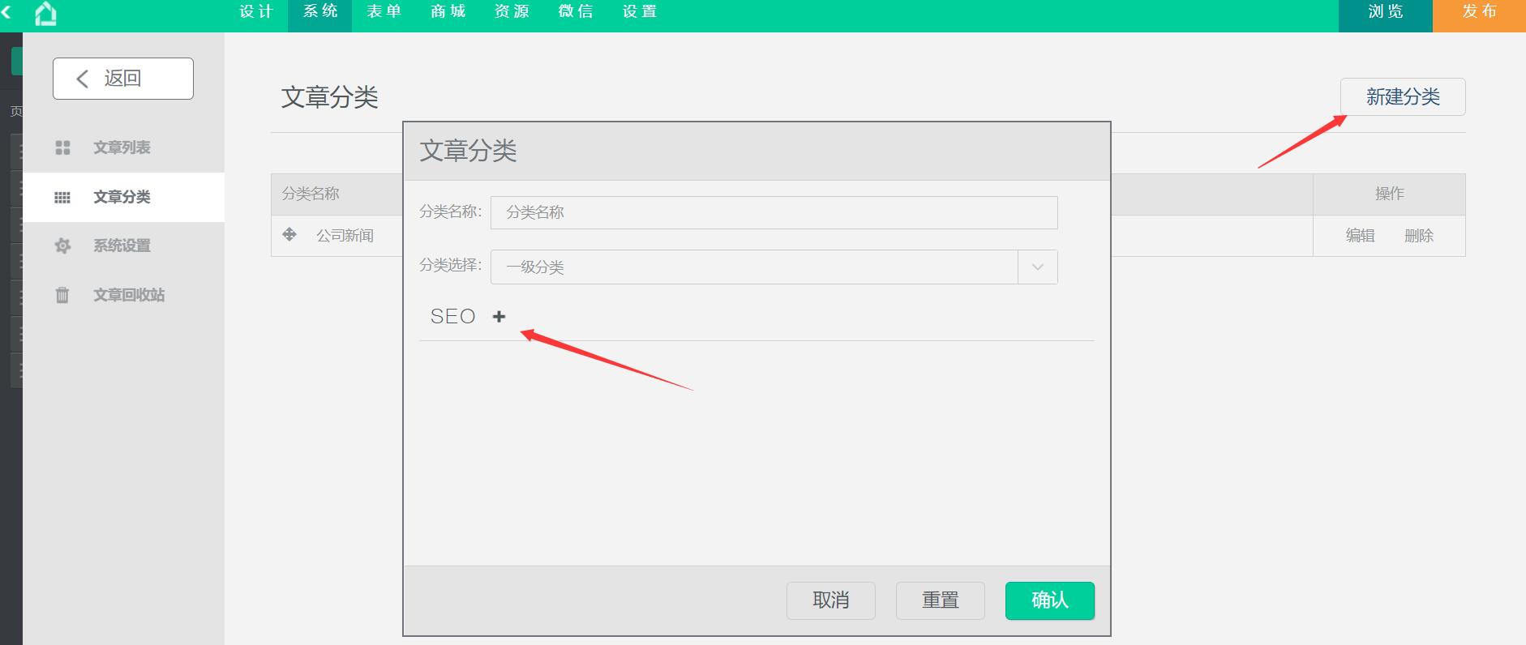
Task: Open the 微信 menu
Action: pos(576,11)
